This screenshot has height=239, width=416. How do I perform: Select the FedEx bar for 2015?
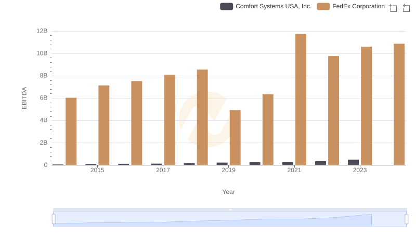[103, 125]
